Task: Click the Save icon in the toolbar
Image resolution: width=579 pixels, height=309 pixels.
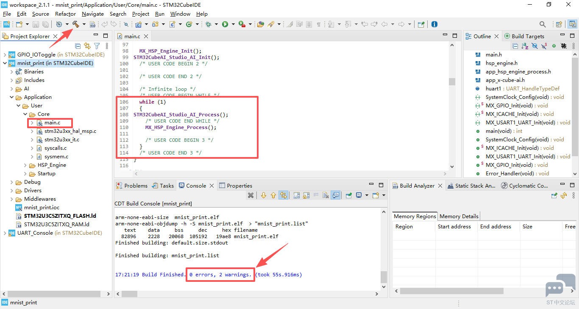Action: 36,24
